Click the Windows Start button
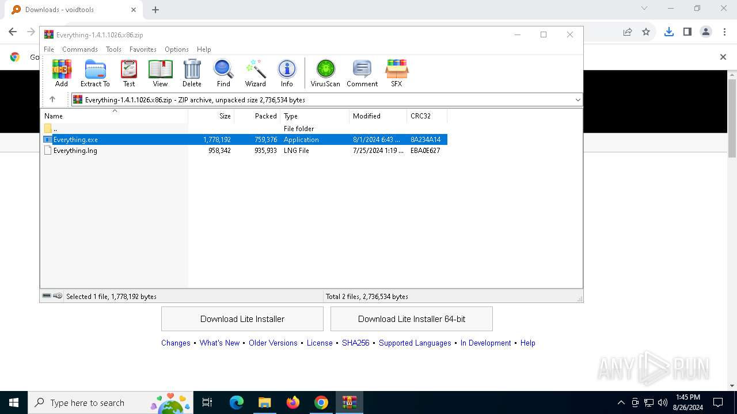The height and width of the screenshot is (414, 737). [14, 402]
